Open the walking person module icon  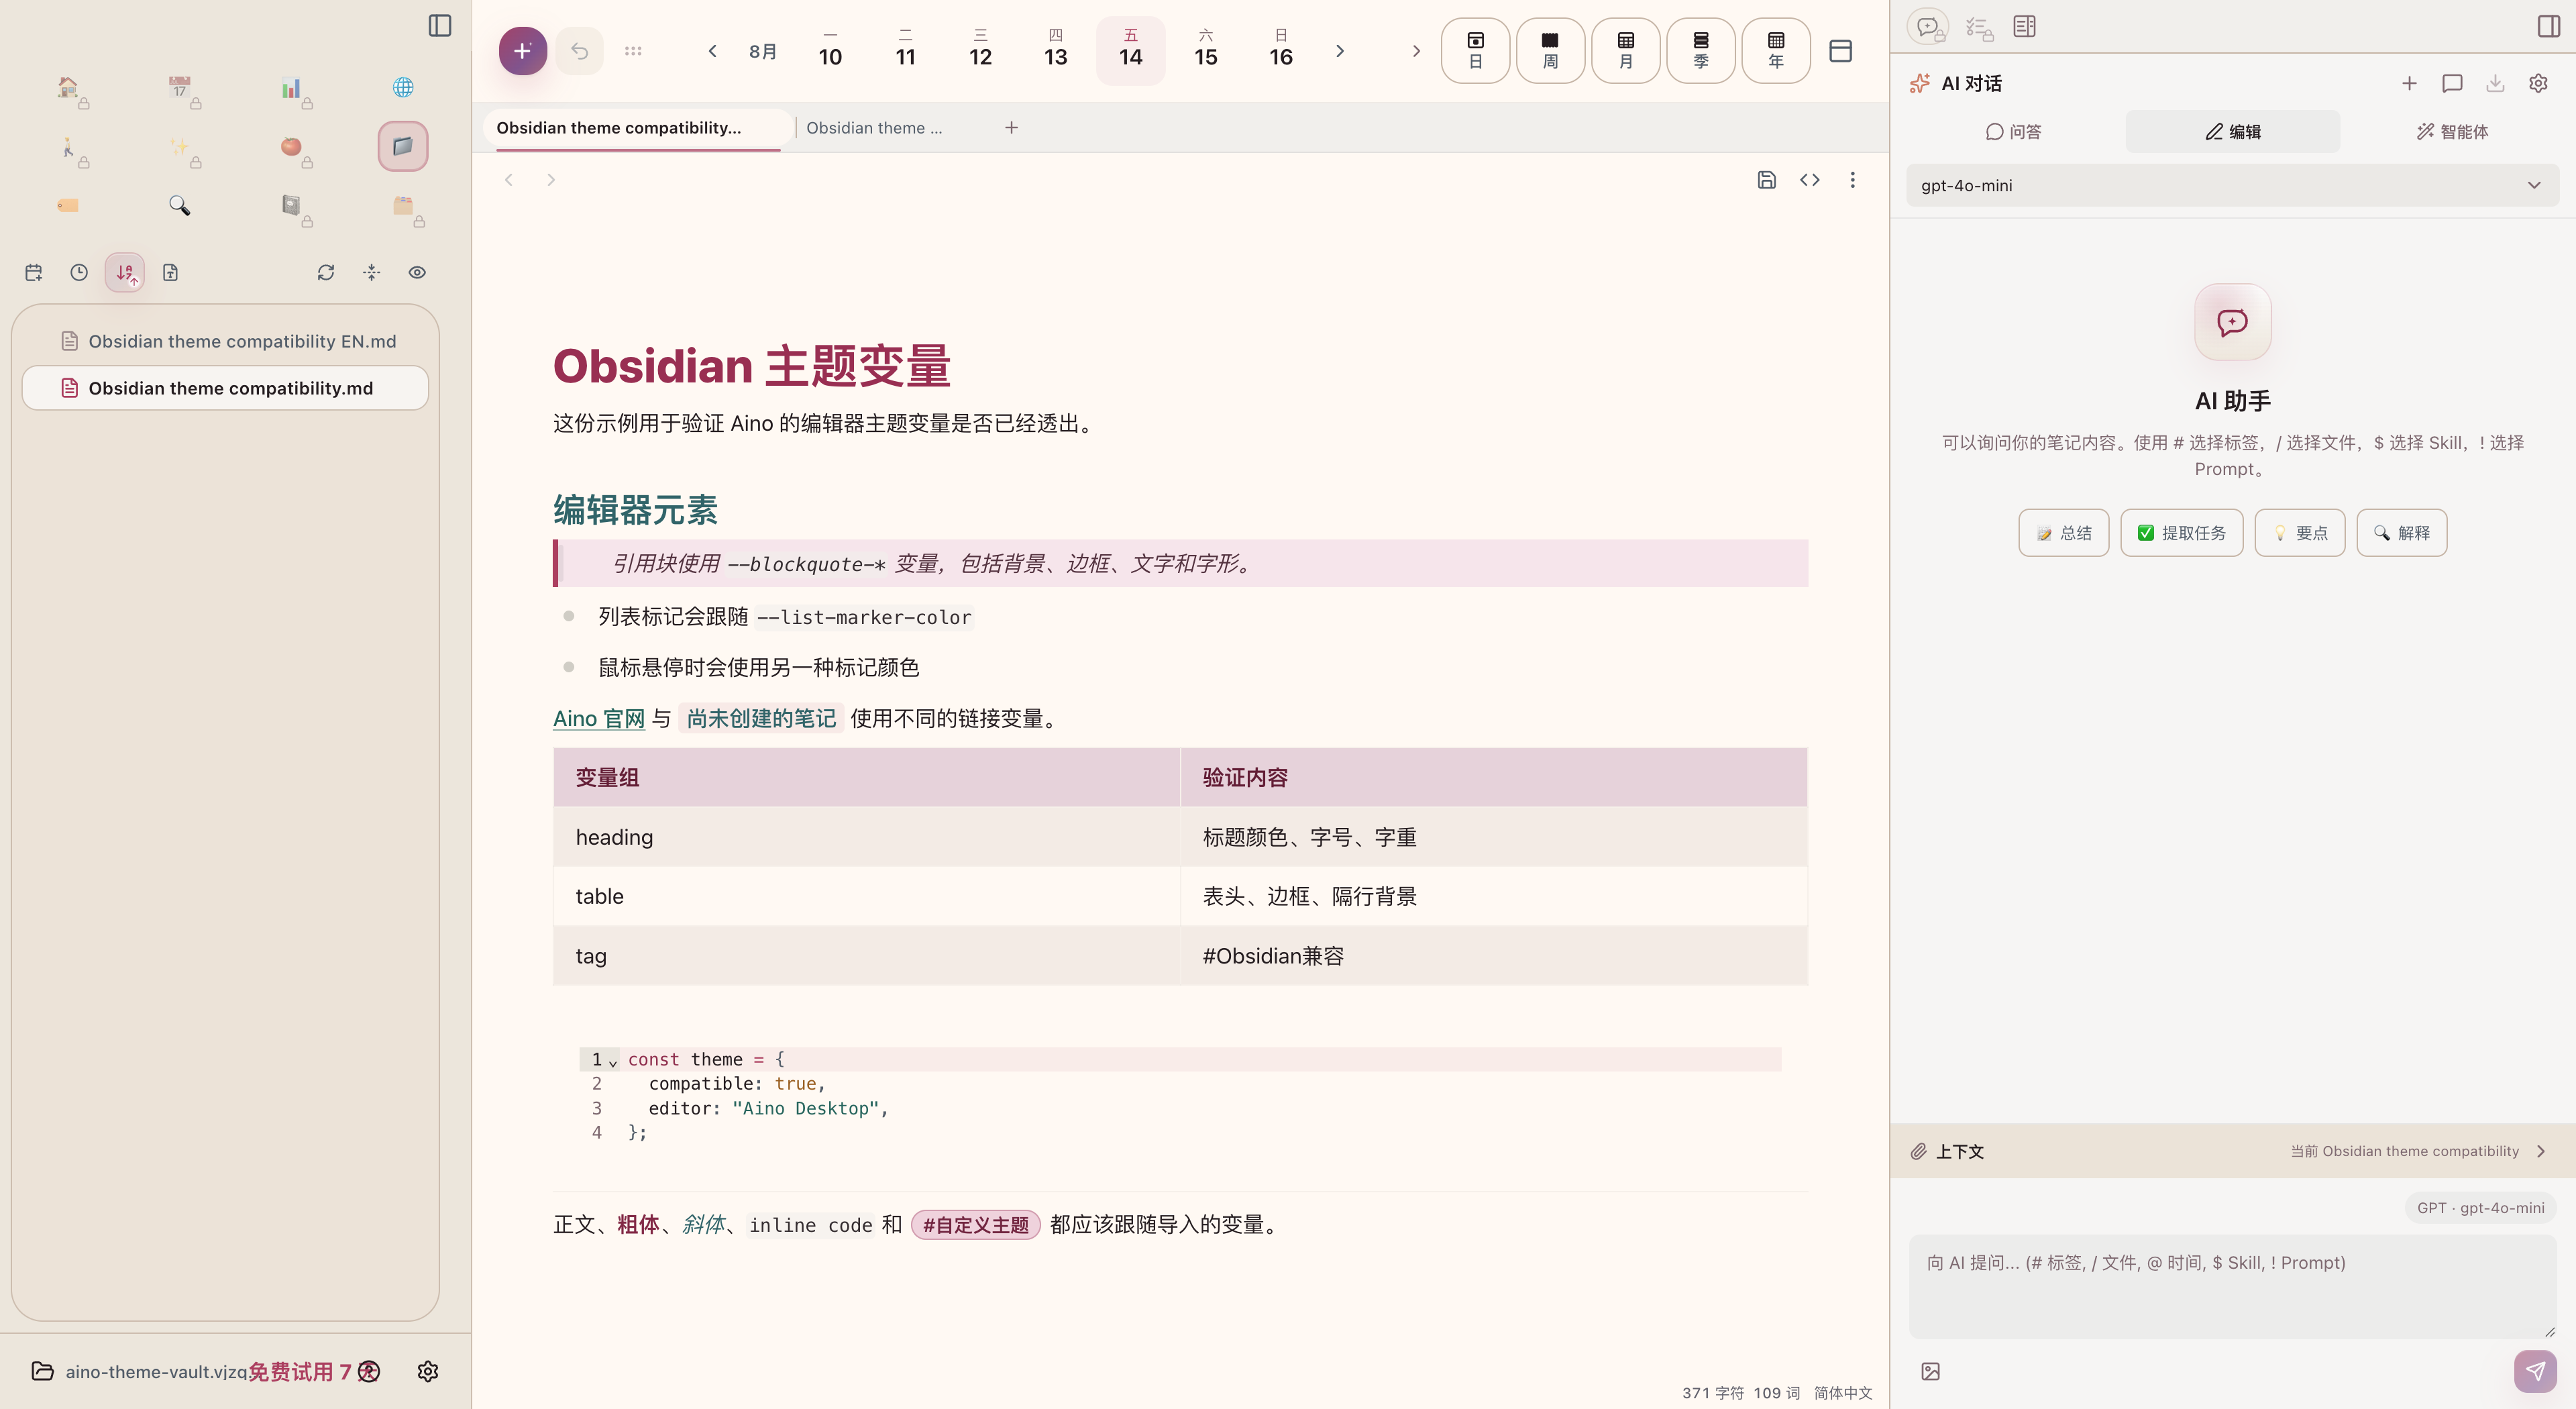click(68, 146)
